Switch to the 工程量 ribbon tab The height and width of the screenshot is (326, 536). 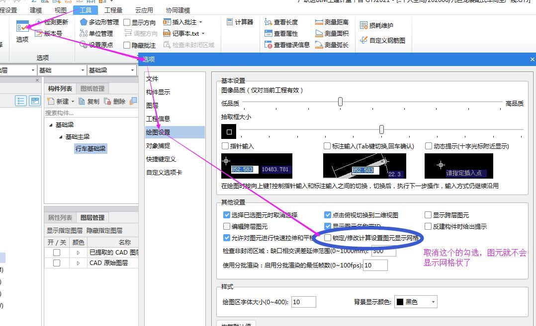click(x=113, y=10)
